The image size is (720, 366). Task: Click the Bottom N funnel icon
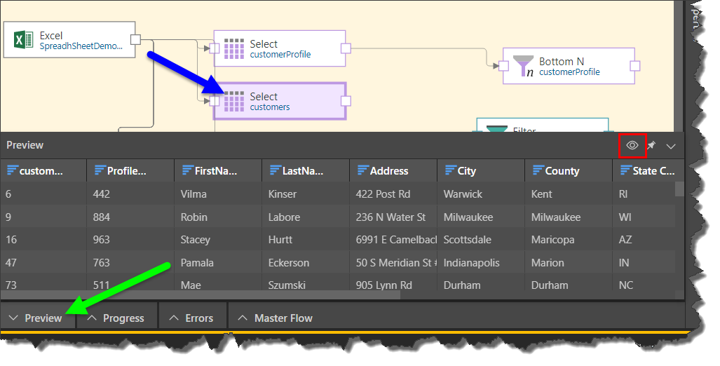point(523,66)
